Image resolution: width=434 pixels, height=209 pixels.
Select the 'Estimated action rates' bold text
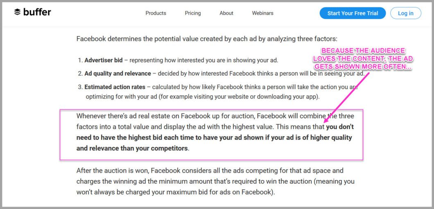[x=115, y=87]
